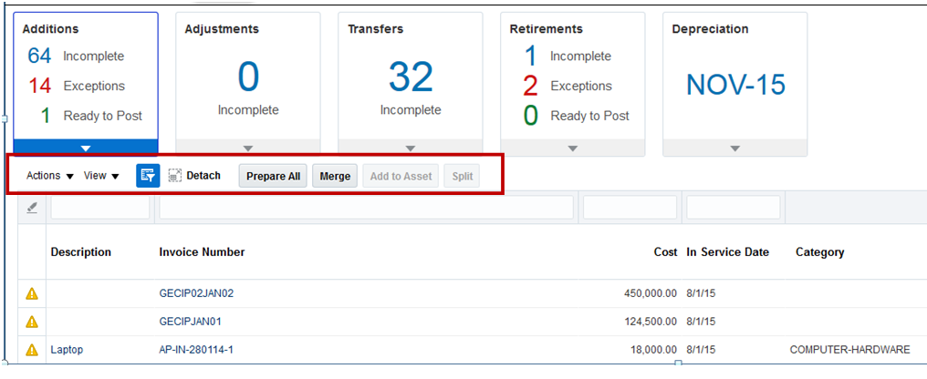Click warning icon beside Laptop row
This screenshot has height=379, width=927.
click(32, 350)
